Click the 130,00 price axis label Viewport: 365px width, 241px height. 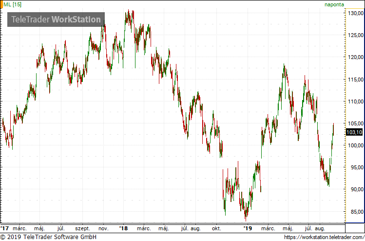tap(355, 13)
